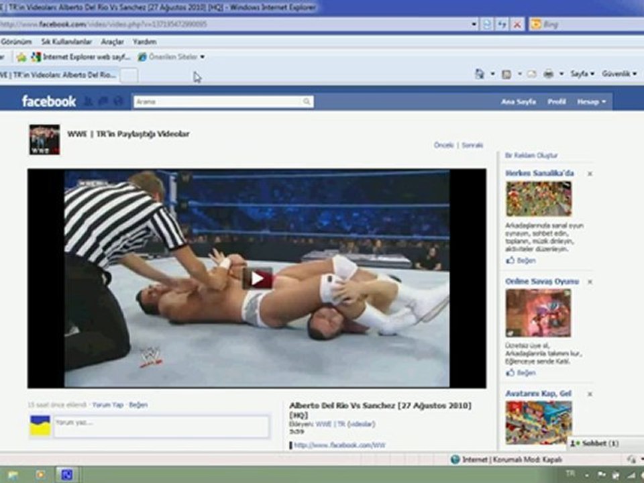Click the read mail icon

click(x=532, y=74)
